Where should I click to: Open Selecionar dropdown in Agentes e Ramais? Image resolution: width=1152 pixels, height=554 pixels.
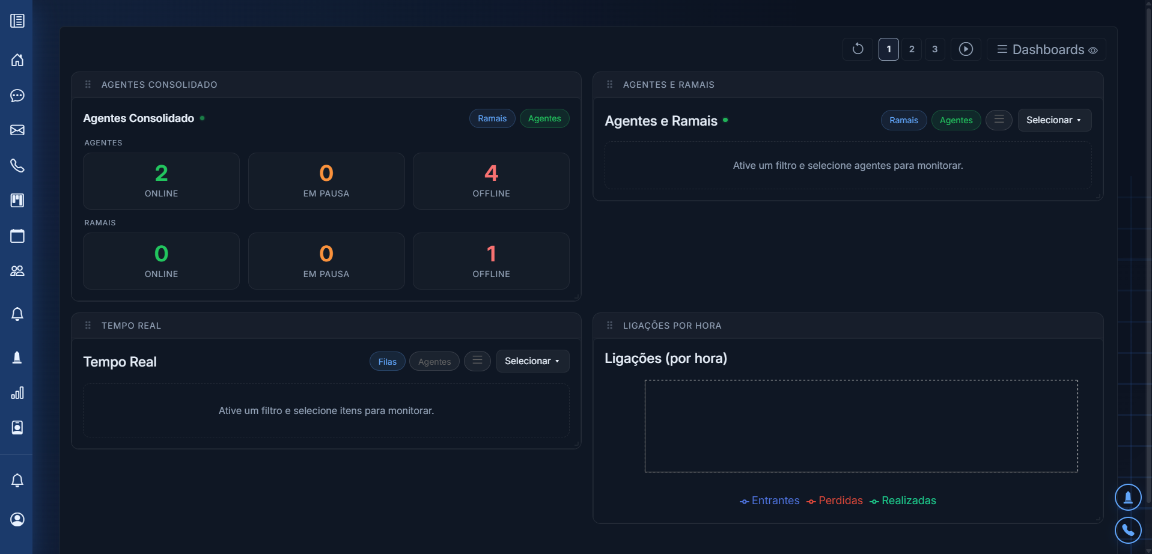point(1055,120)
